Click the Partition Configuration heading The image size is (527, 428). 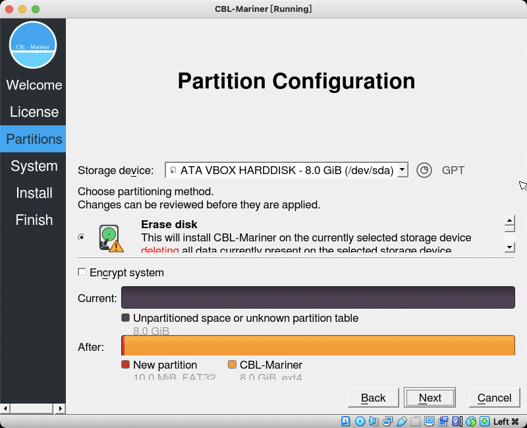[x=296, y=81]
